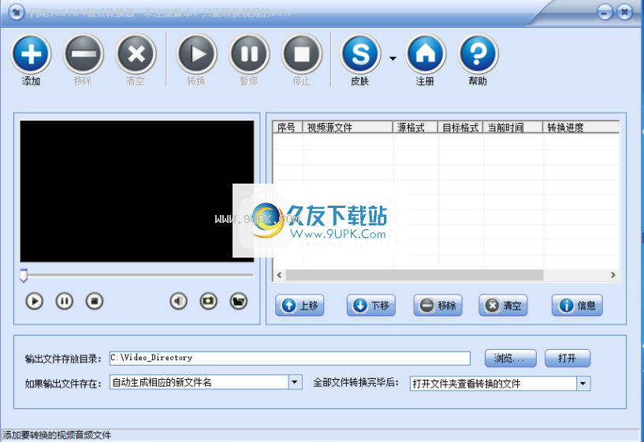Click the 视频源文件 column header

tap(348, 127)
